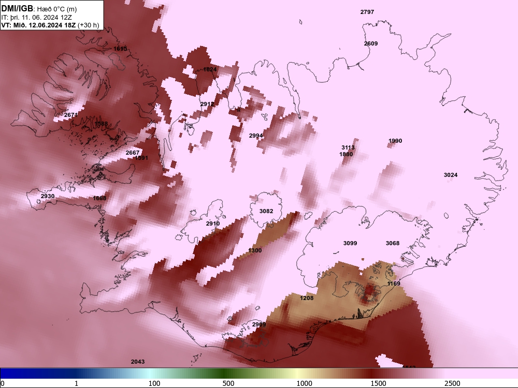Click the title text 'DMI/IGB: Hæð 0°C (m)'

tap(39, 9)
